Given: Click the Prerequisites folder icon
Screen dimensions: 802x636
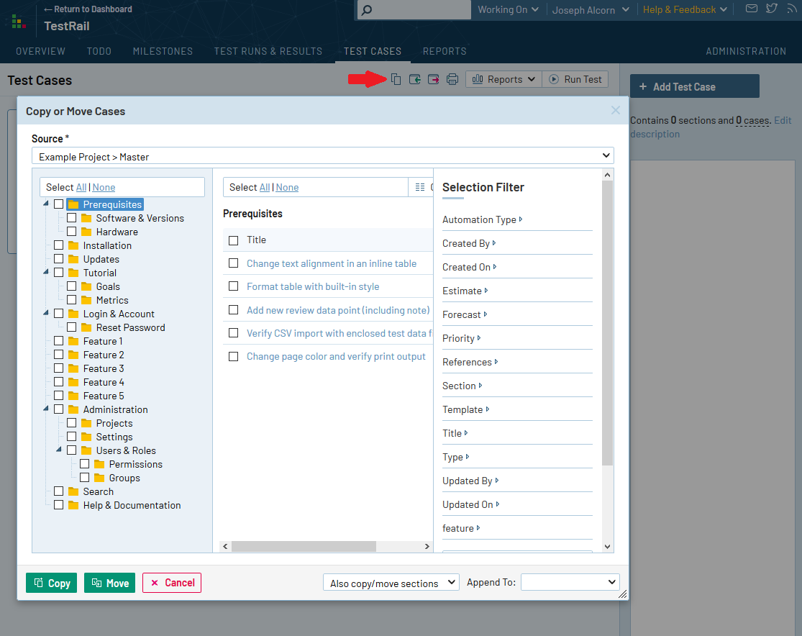Looking at the screenshot, I should (x=73, y=204).
